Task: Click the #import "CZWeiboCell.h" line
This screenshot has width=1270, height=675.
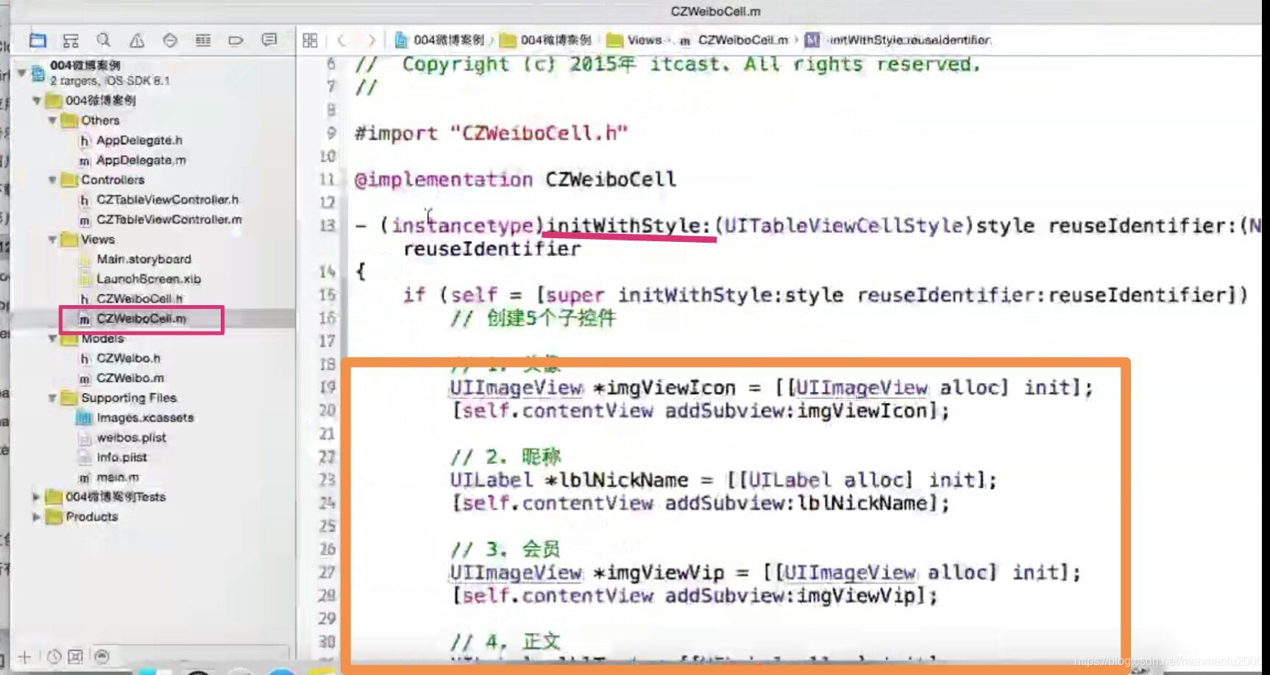Action: (x=492, y=134)
